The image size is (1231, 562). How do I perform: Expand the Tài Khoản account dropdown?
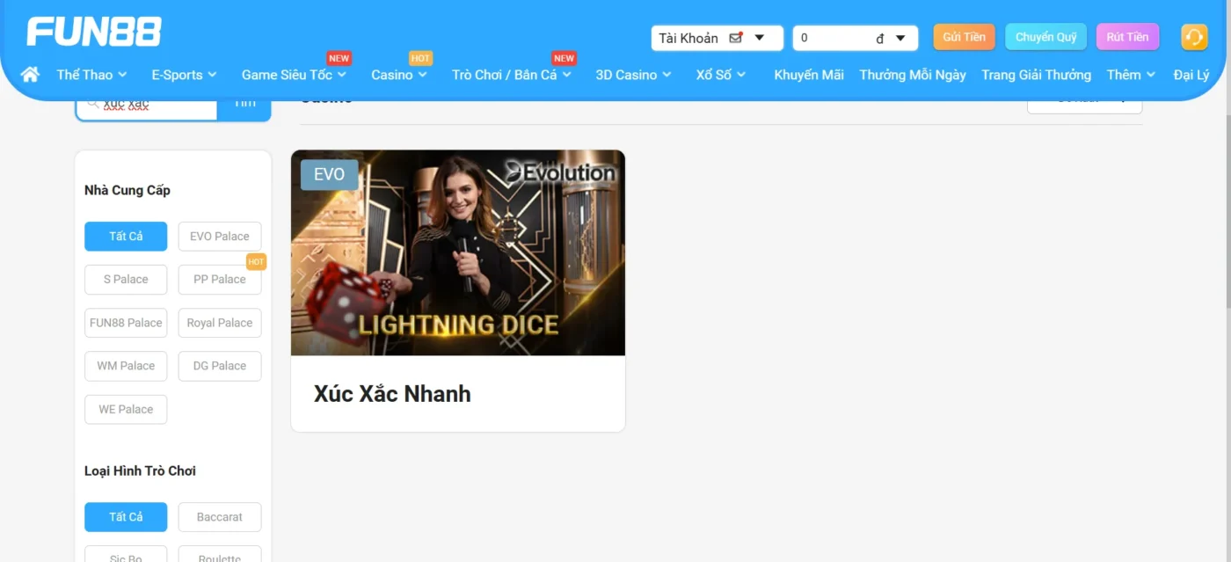click(x=760, y=38)
